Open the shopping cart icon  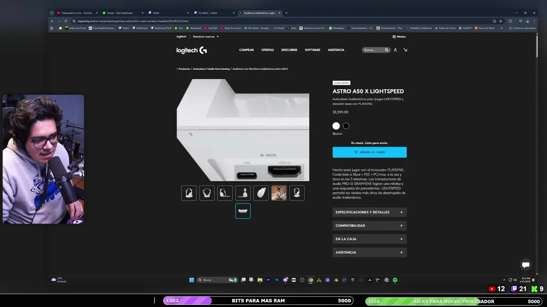[x=406, y=50]
